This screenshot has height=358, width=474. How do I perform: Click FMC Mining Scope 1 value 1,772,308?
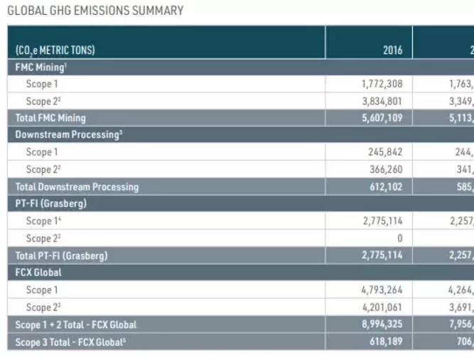click(x=382, y=84)
